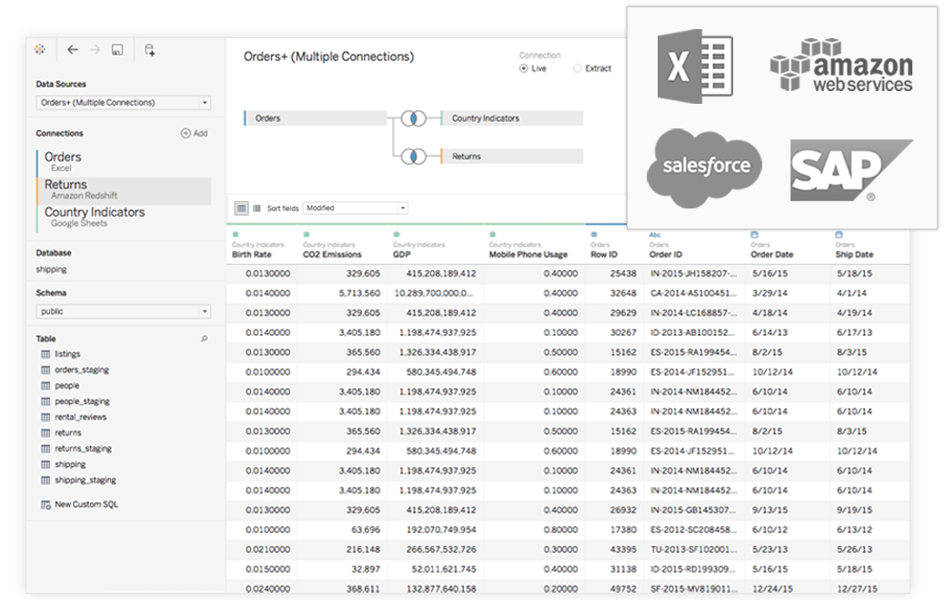Click the Save workbook icon

tap(118, 51)
